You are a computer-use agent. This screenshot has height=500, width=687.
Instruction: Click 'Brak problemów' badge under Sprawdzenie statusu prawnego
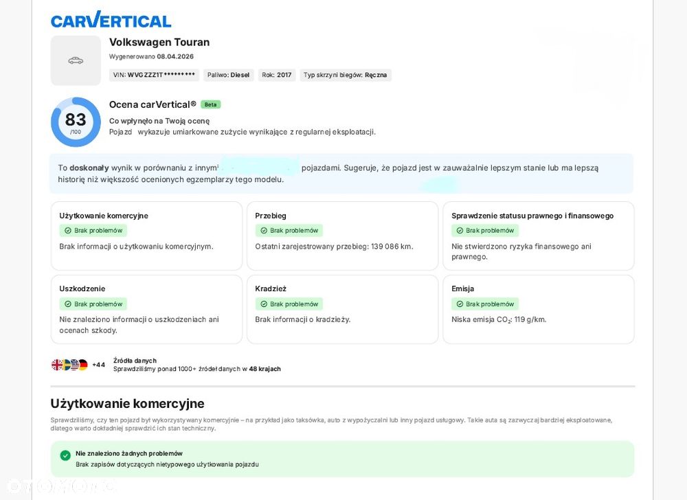pyautogui.click(x=486, y=231)
